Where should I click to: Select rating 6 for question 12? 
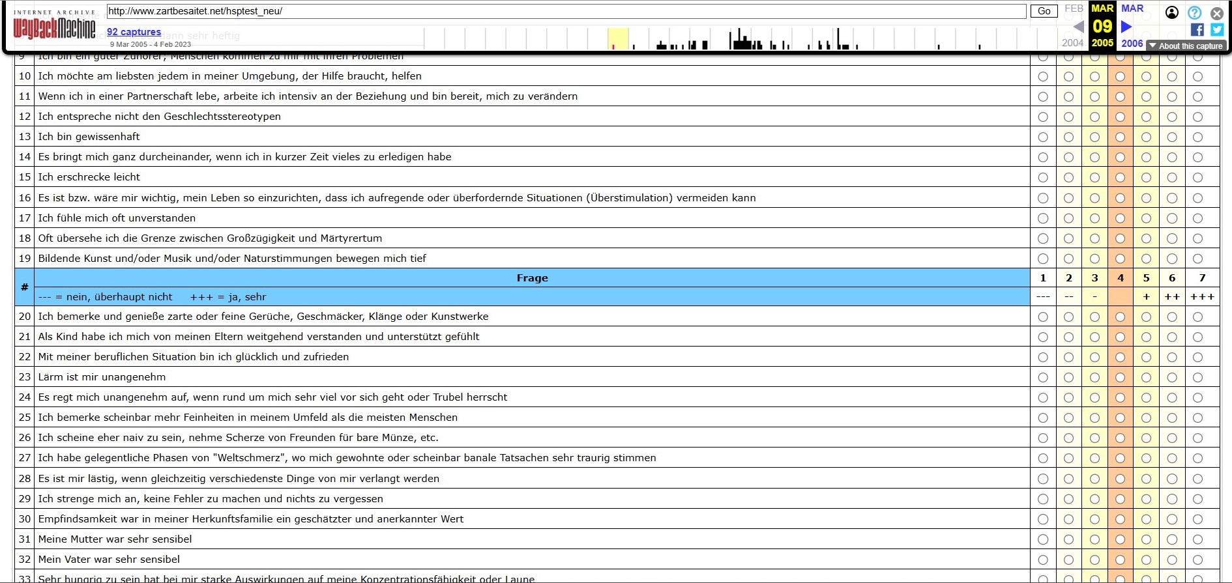pos(1172,117)
